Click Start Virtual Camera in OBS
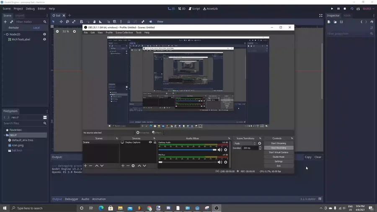377x212 pixels. coord(279,153)
